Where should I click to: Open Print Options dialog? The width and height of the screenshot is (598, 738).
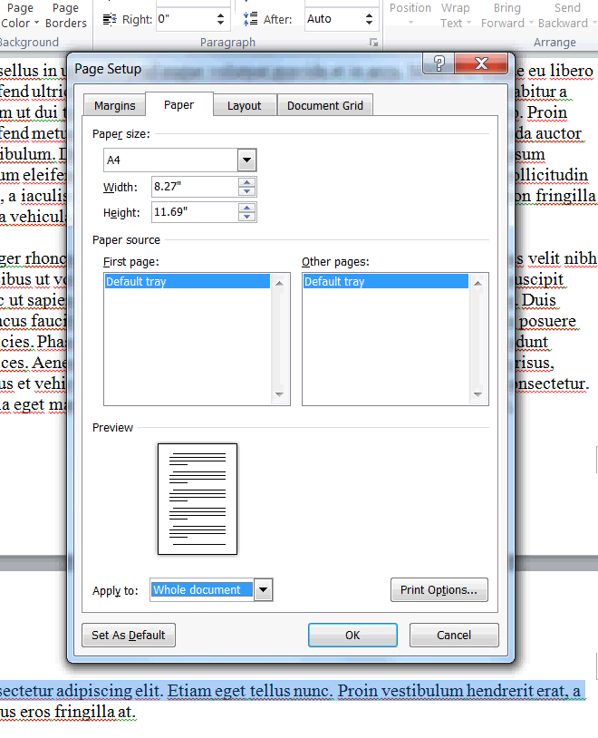point(439,589)
